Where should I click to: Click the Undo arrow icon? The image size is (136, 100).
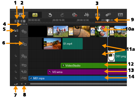coord(50,15)
